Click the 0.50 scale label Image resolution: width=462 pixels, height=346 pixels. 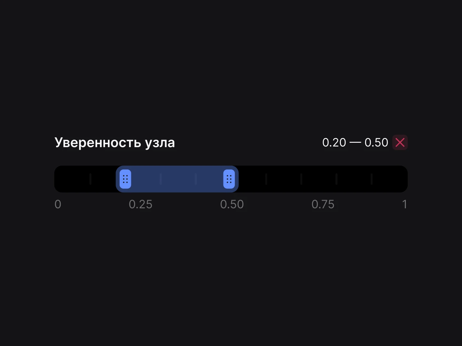(232, 204)
